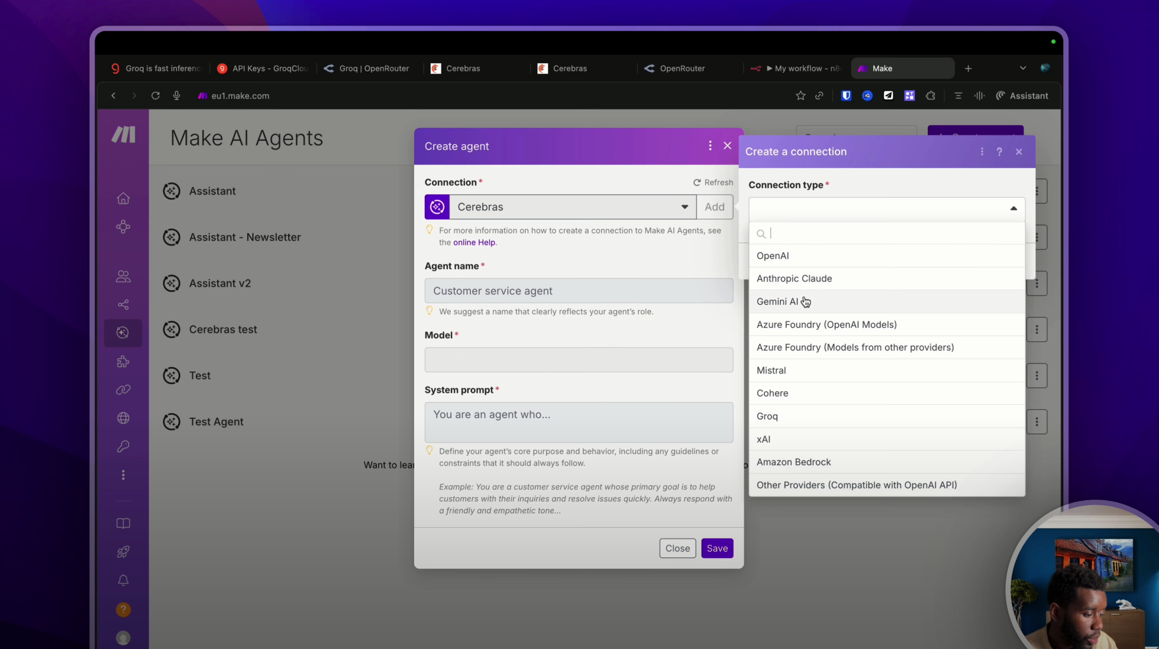Open the browser extensions puzzle icon
This screenshot has height=649, width=1159.
tap(931, 96)
